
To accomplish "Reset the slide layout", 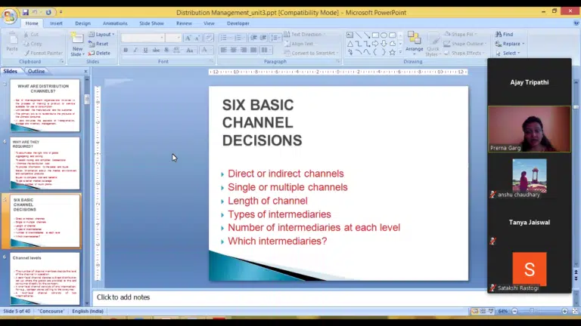I will click(99, 44).
